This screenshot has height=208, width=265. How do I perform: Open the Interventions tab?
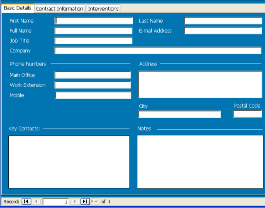(x=103, y=9)
